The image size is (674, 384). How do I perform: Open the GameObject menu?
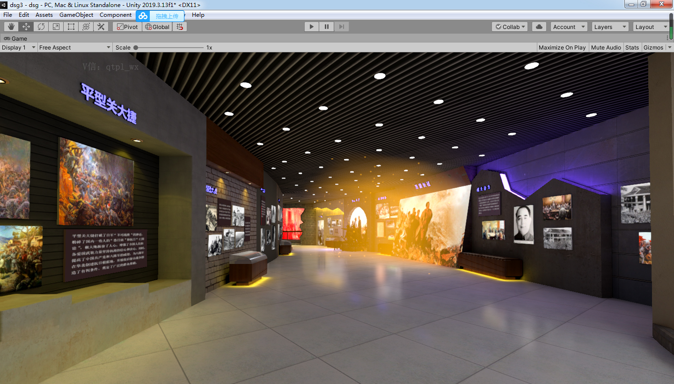[76, 15]
